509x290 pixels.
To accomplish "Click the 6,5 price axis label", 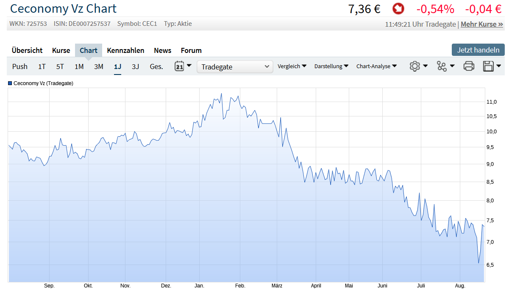I will tap(490, 265).
